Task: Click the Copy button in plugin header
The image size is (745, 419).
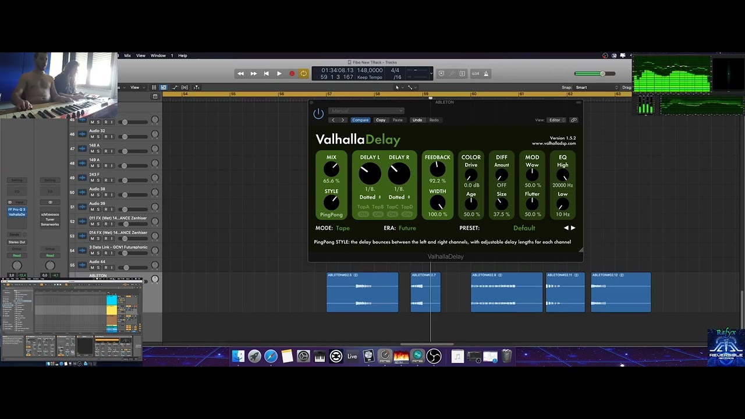Action: [x=381, y=120]
